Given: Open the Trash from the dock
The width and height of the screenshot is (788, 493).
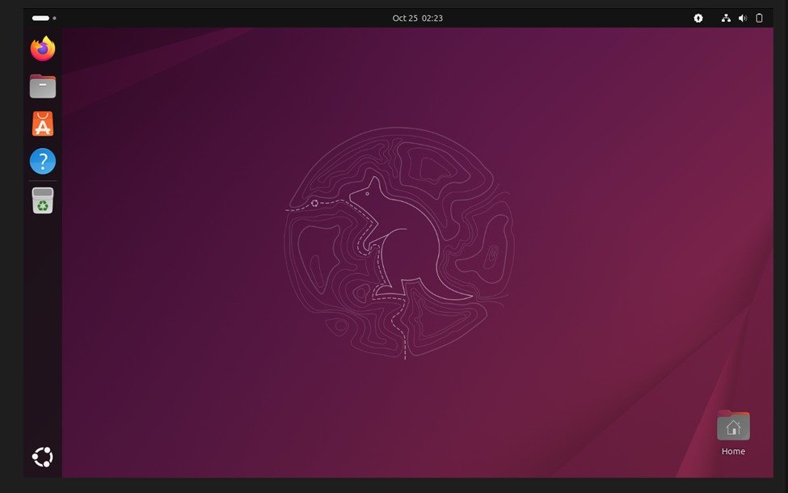Looking at the screenshot, I should 41,200.
